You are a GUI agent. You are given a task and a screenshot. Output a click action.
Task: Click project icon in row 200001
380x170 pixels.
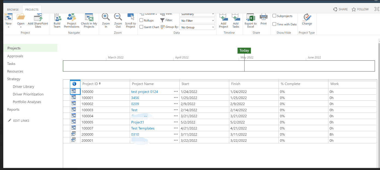pyautogui.click(x=74, y=140)
